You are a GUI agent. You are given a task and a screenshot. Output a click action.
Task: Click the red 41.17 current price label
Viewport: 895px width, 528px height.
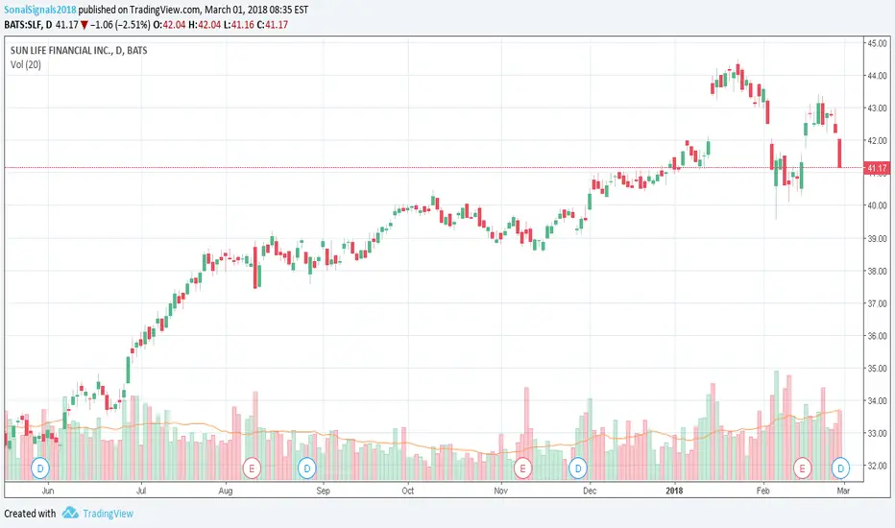(x=877, y=168)
